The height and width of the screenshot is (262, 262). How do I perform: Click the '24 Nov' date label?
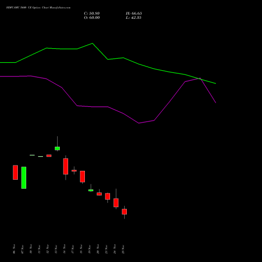pos(115,249)
